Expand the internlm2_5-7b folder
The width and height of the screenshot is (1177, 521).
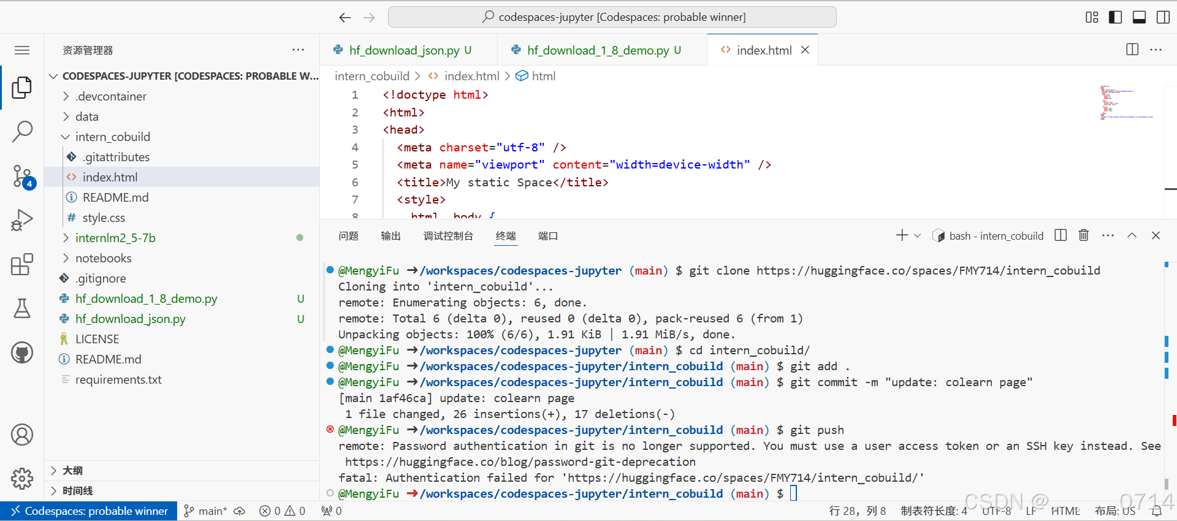(x=182, y=238)
